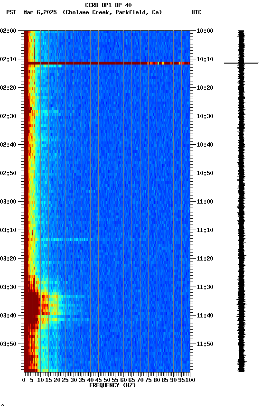
Task: Select the 03:20 PST time label
Action: (8, 259)
